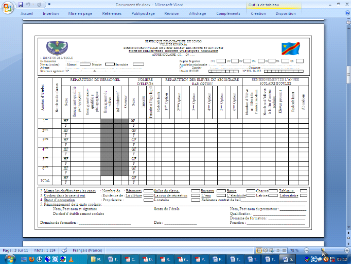Switch to Full Screen Reading view
The width and height of the screenshot is (351, 264).
pyautogui.click(x=265, y=250)
